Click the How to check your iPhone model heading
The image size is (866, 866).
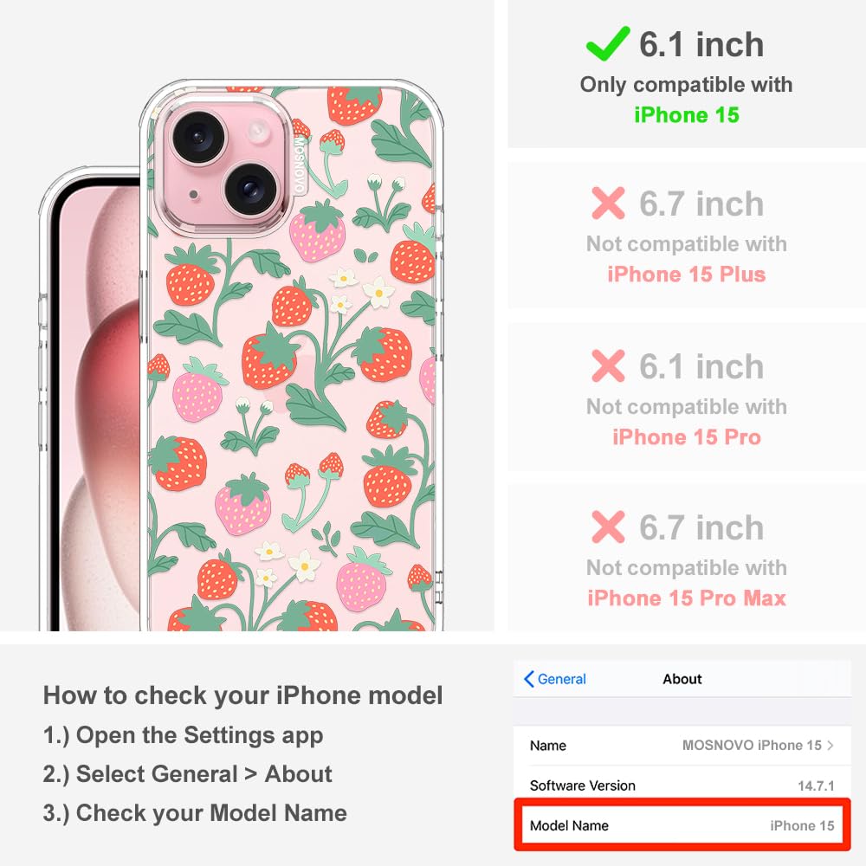(x=243, y=695)
